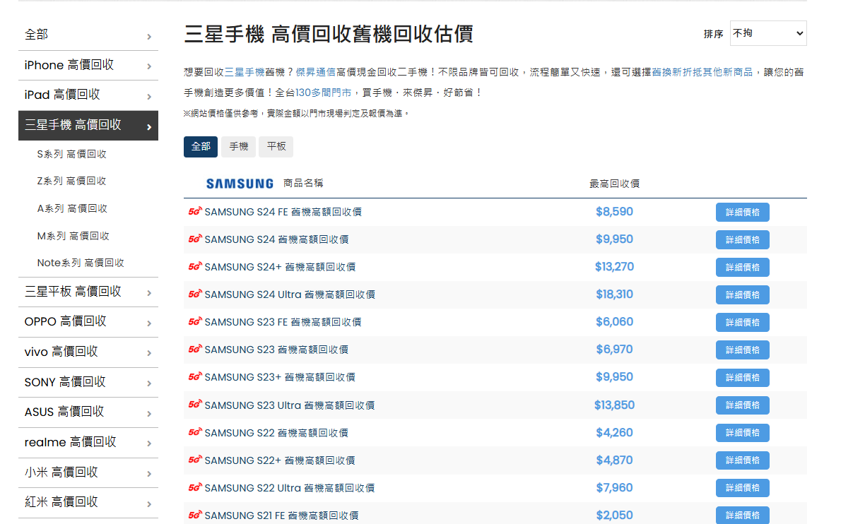Image resolution: width=853 pixels, height=524 pixels.
Task: Click the $13,850 price value
Action: click(x=614, y=405)
